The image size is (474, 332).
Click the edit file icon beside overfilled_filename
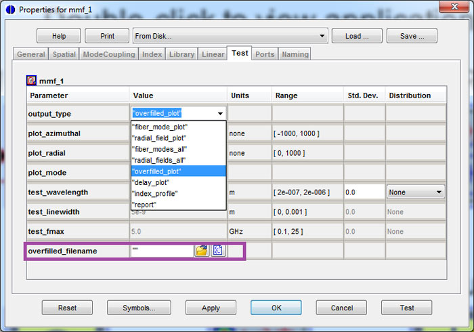[217, 251]
